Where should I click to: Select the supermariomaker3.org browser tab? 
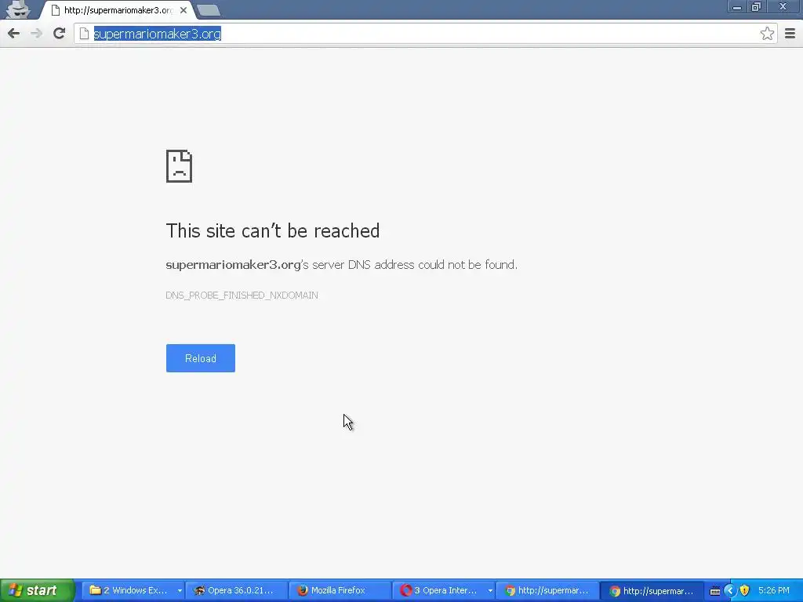[x=118, y=9]
